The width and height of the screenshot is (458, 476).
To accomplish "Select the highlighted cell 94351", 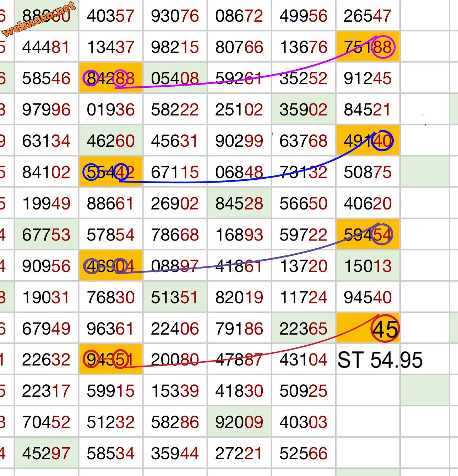I will tap(111, 359).
